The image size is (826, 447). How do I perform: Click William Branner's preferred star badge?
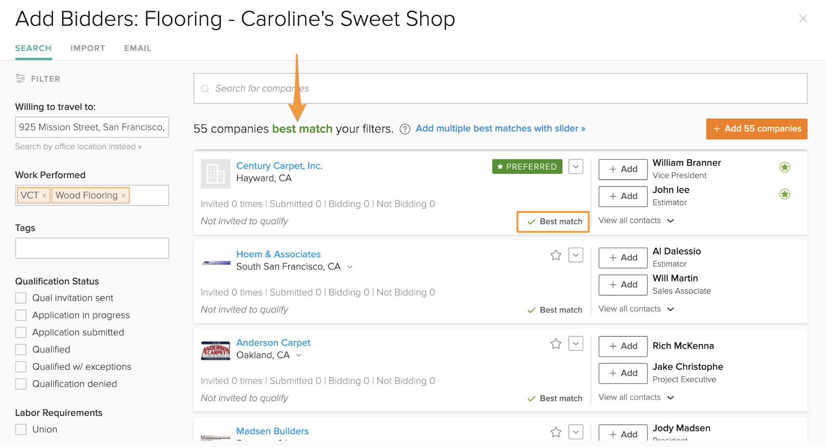click(x=784, y=167)
